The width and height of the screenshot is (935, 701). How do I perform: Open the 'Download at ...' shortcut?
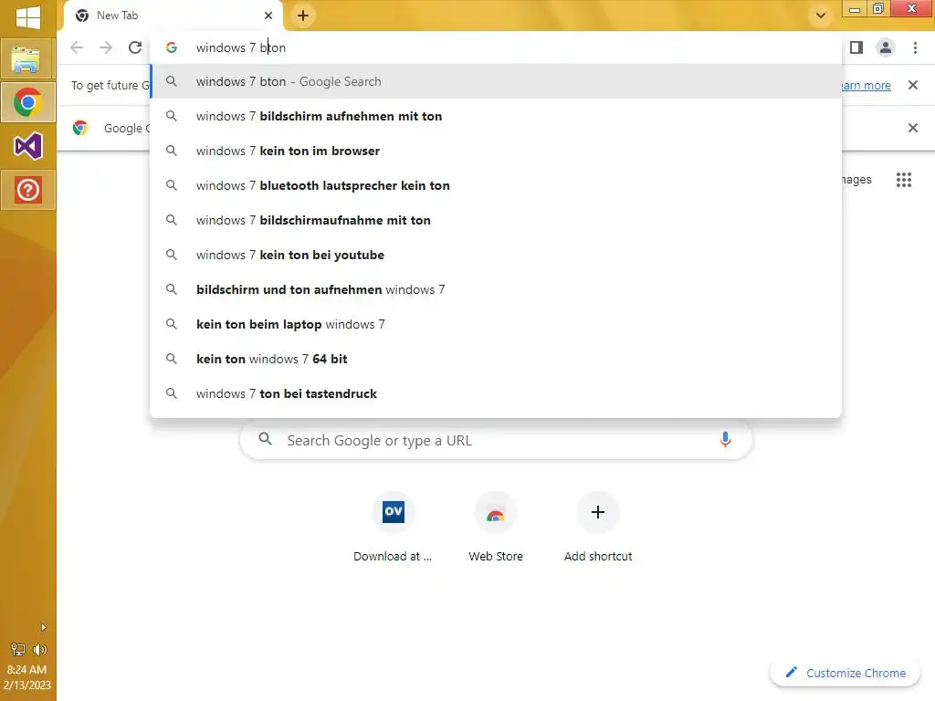(393, 528)
